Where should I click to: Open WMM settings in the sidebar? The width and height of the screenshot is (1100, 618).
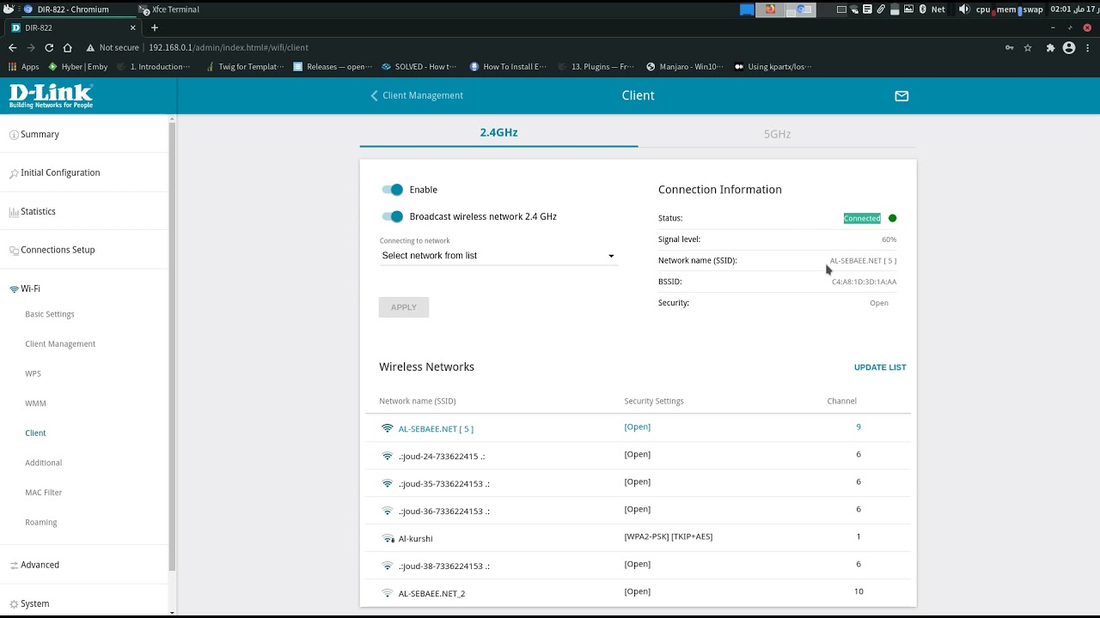coord(35,403)
